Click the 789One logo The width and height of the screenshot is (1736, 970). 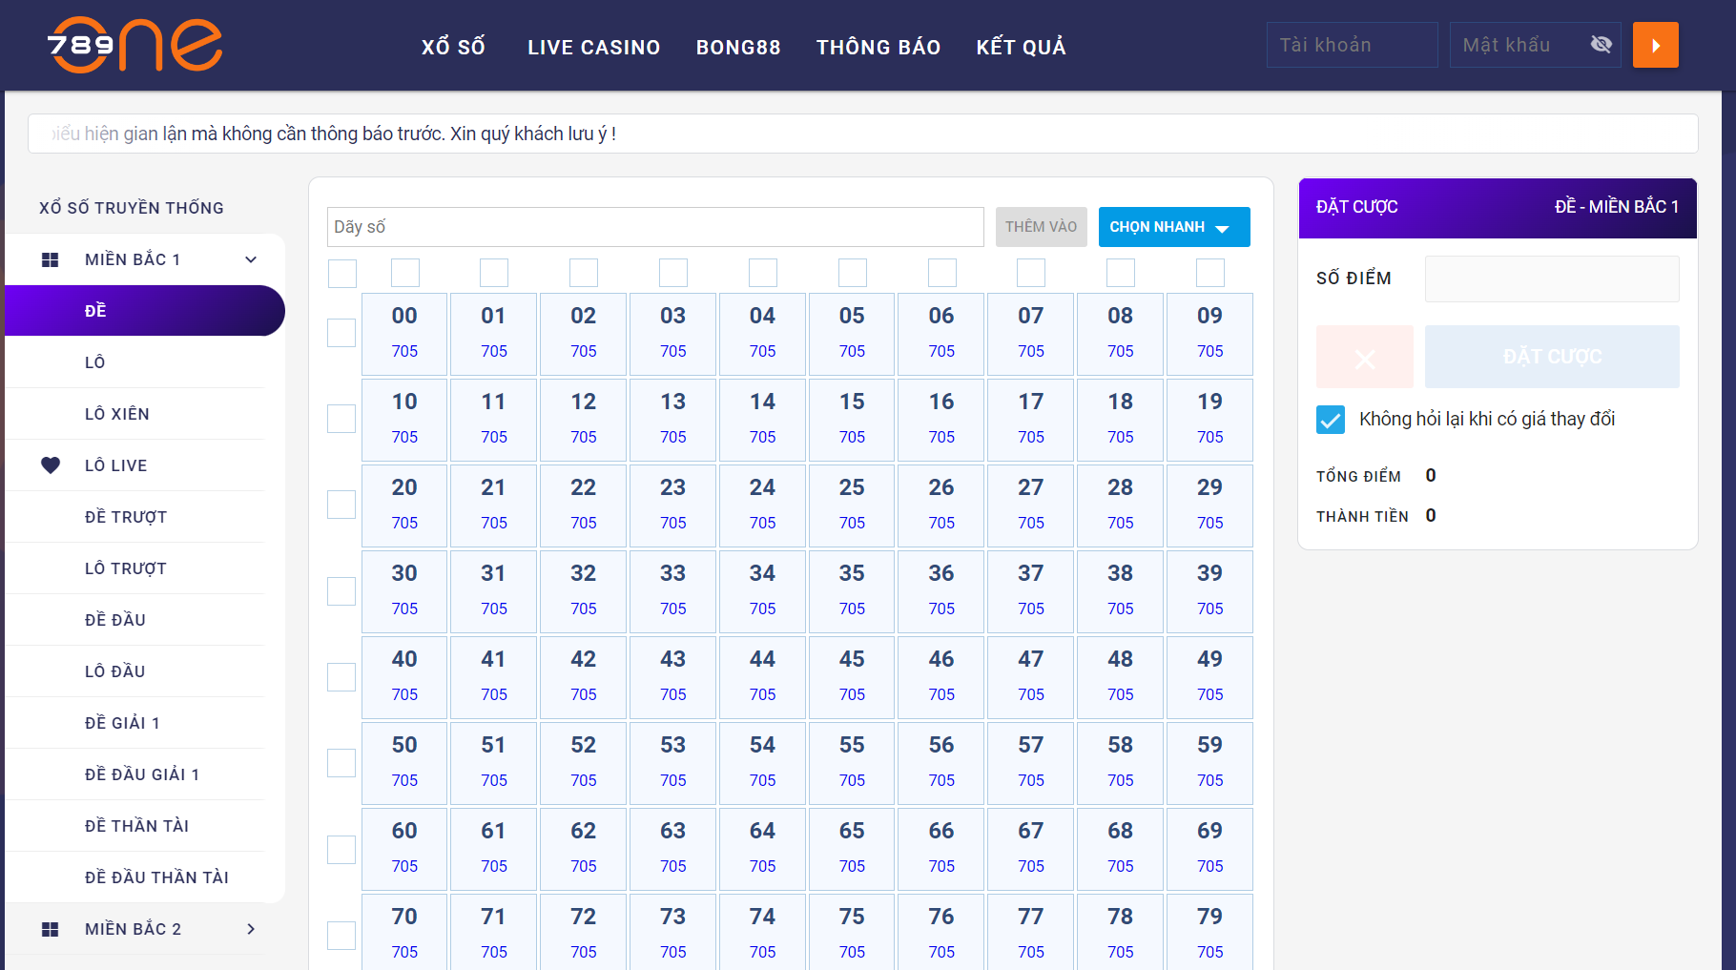(x=134, y=45)
